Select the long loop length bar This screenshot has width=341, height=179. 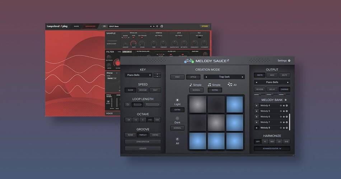click(152, 105)
